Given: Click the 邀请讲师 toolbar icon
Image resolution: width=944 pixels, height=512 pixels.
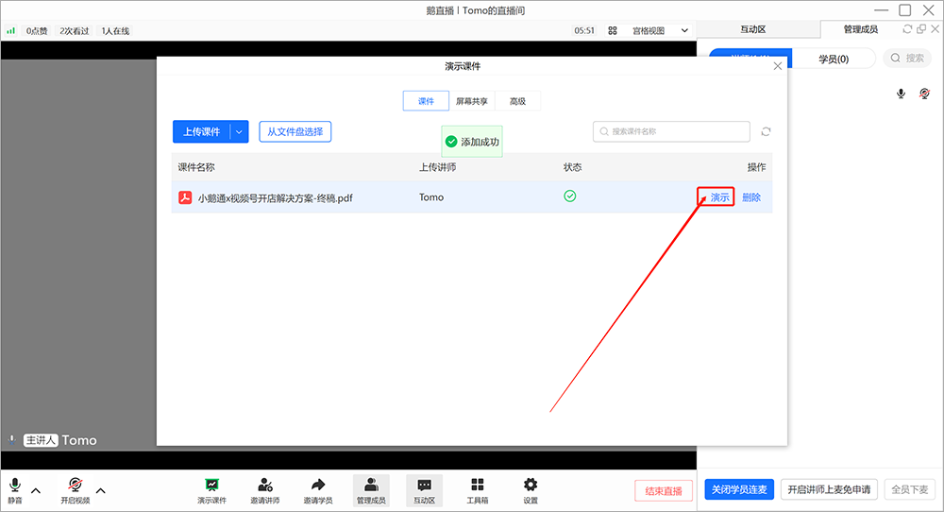Looking at the screenshot, I should (265, 490).
